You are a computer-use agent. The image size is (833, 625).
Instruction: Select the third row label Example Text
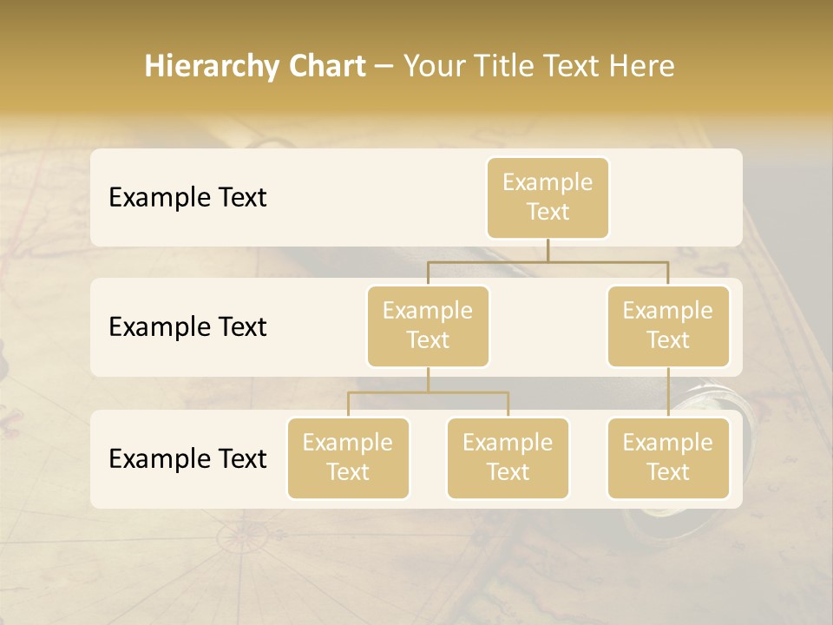click(x=187, y=459)
